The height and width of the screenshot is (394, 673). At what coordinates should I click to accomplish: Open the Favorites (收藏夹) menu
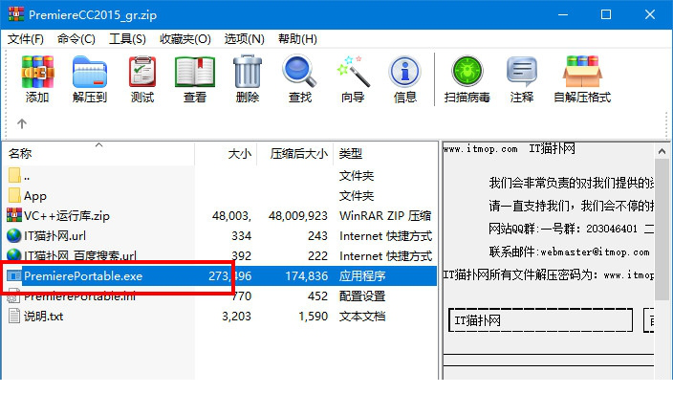click(185, 39)
